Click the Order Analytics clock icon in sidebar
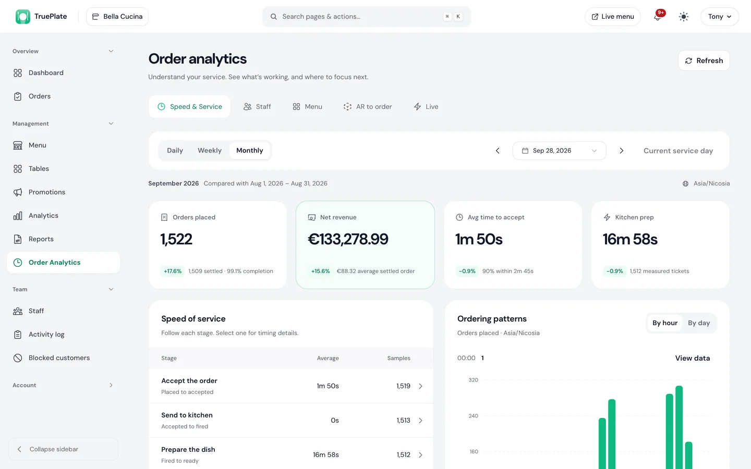The width and height of the screenshot is (751, 469). click(x=18, y=263)
